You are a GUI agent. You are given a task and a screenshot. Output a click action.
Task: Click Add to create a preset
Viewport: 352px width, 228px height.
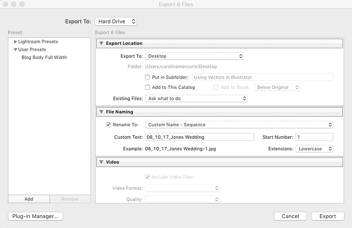click(29, 199)
